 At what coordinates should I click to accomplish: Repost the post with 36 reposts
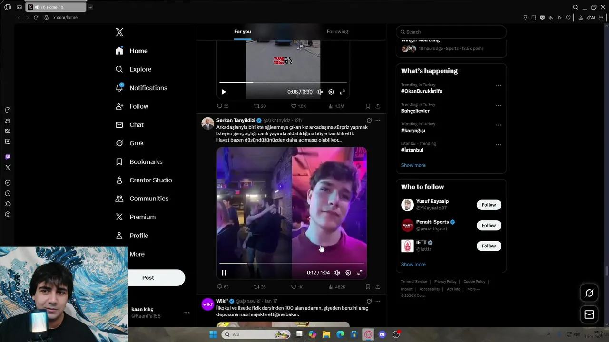[x=260, y=287]
